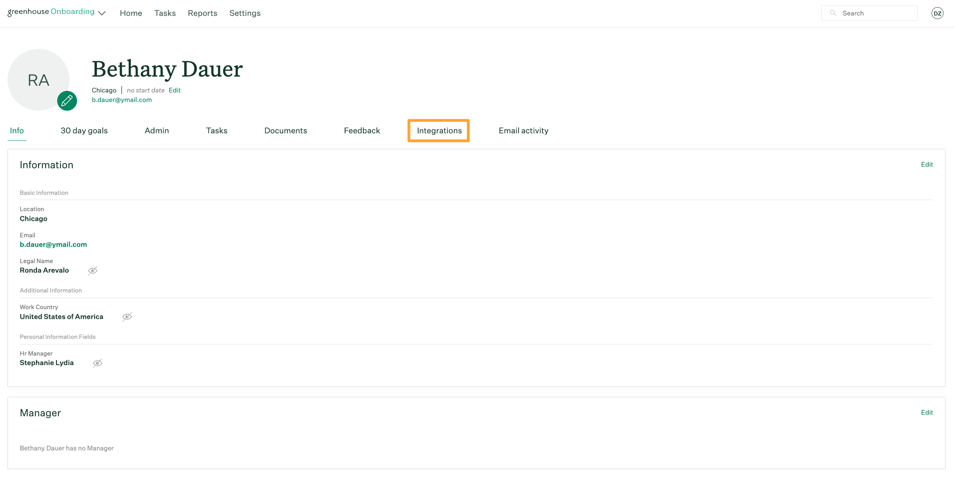Switch to the Admin tab
This screenshot has height=477, width=955.
point(157,131)
